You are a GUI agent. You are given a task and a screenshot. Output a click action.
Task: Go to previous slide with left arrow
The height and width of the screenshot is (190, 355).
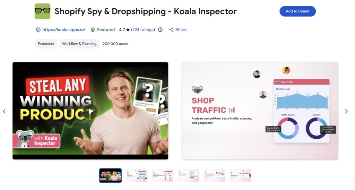tap(4, 111)
